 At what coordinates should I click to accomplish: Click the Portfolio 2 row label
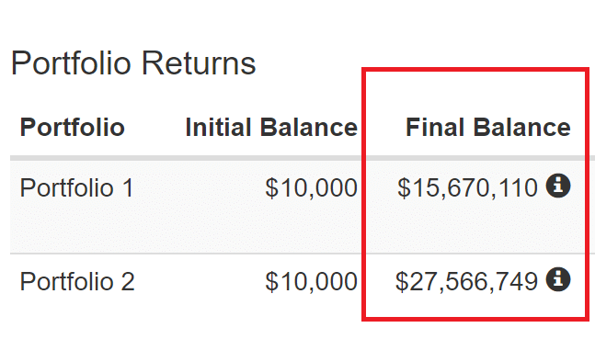click(77, 281)
